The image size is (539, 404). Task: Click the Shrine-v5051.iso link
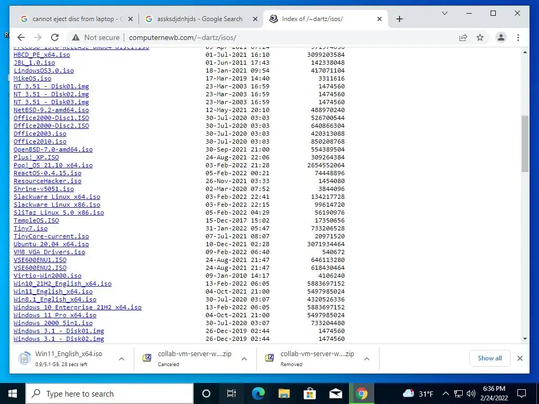pyautogui.click(x=44, y=189)
